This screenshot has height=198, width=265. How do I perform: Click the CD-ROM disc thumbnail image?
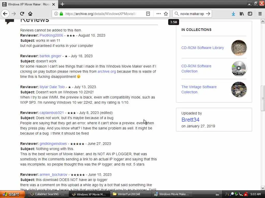(x=239, y=69)
